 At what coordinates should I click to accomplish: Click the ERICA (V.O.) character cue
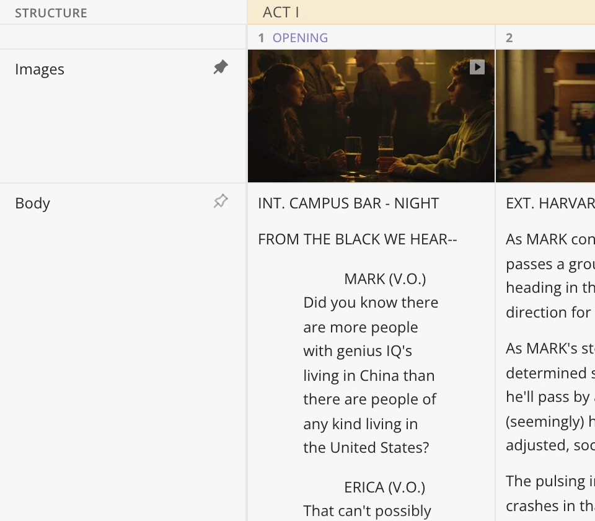coord(384,488)
